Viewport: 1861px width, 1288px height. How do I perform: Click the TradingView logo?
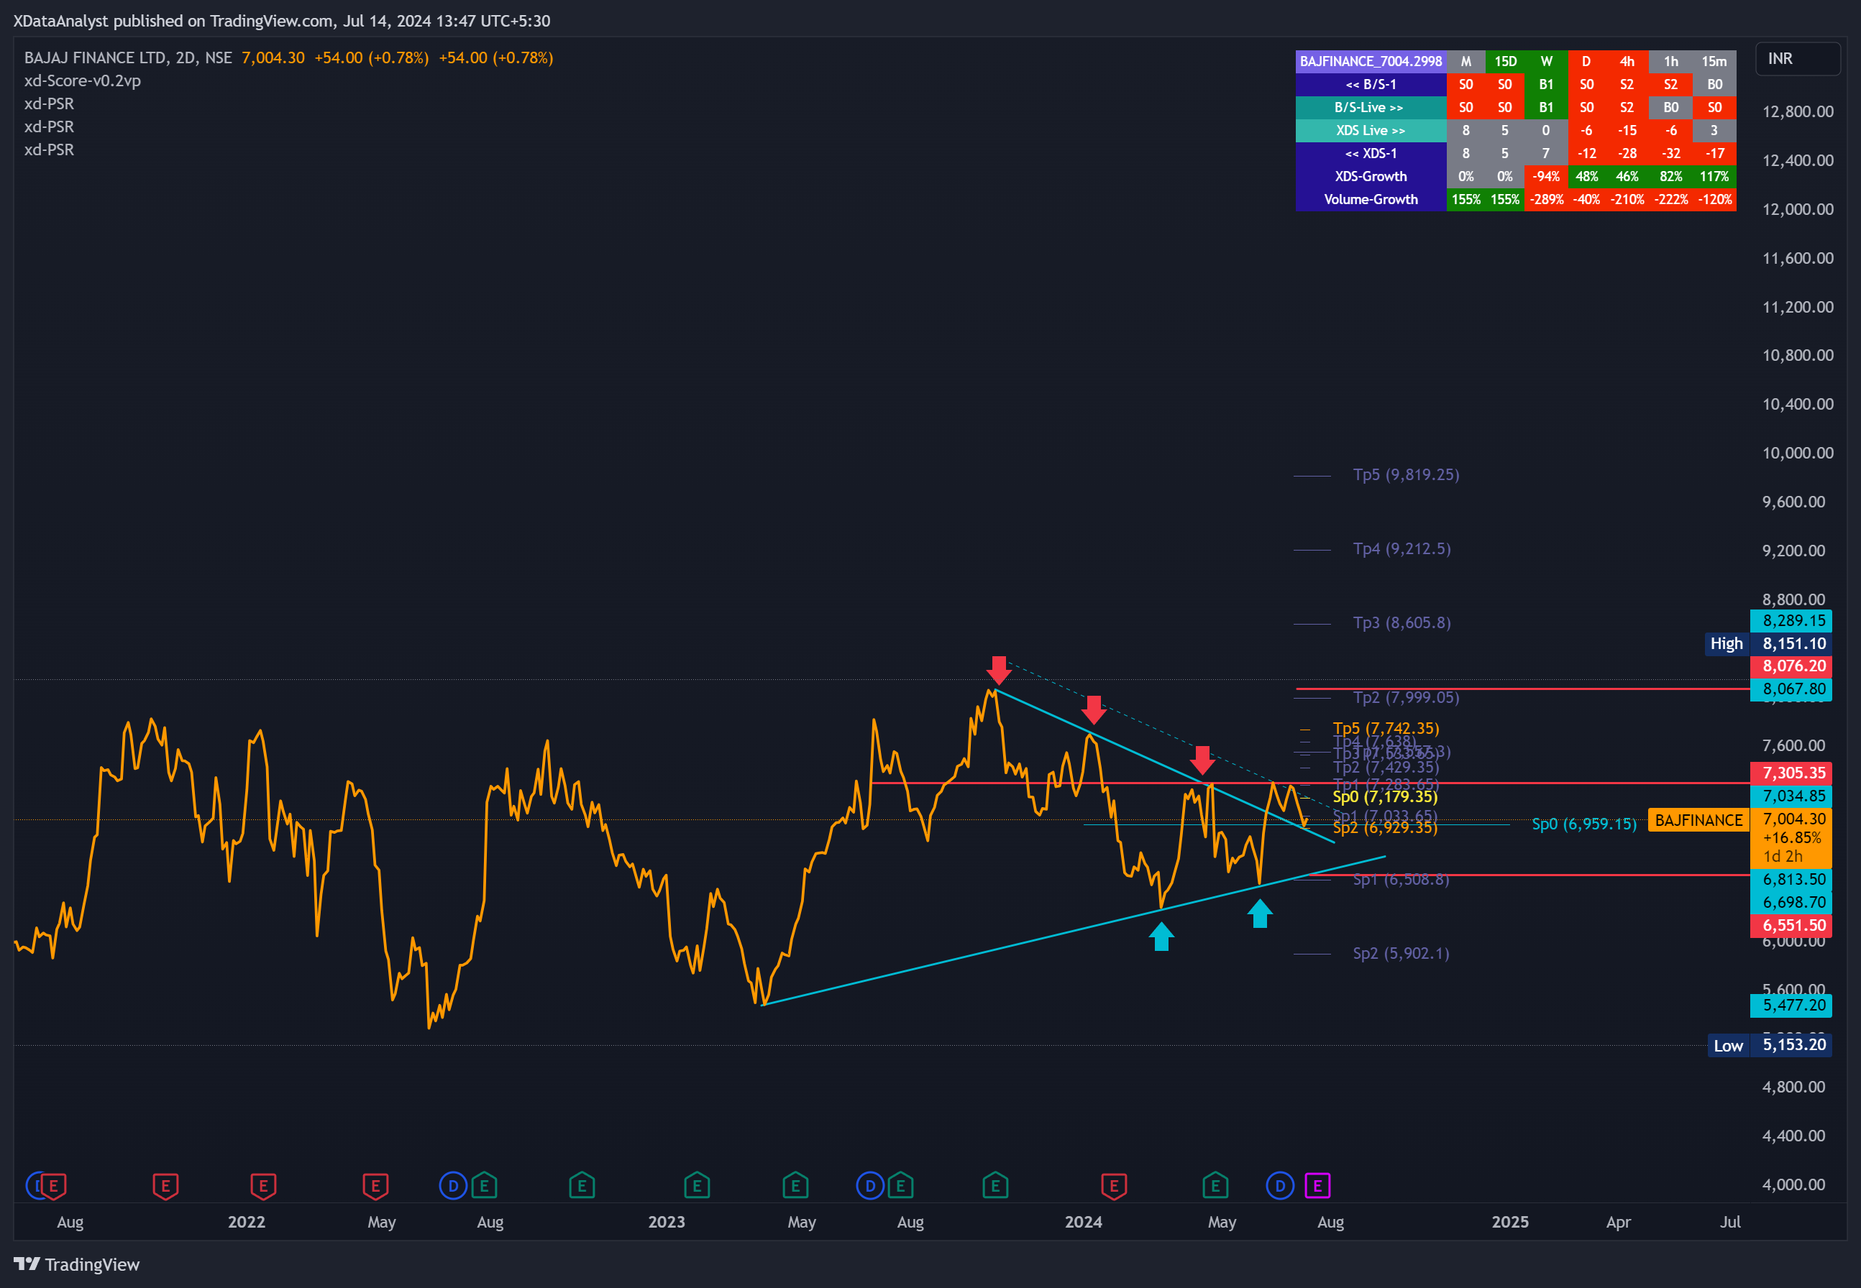77,1264
